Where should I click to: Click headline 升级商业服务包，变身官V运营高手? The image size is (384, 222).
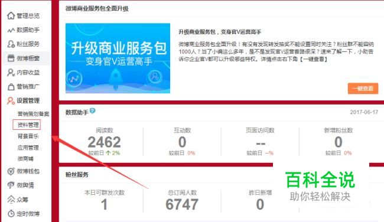(x=220, y=32)
